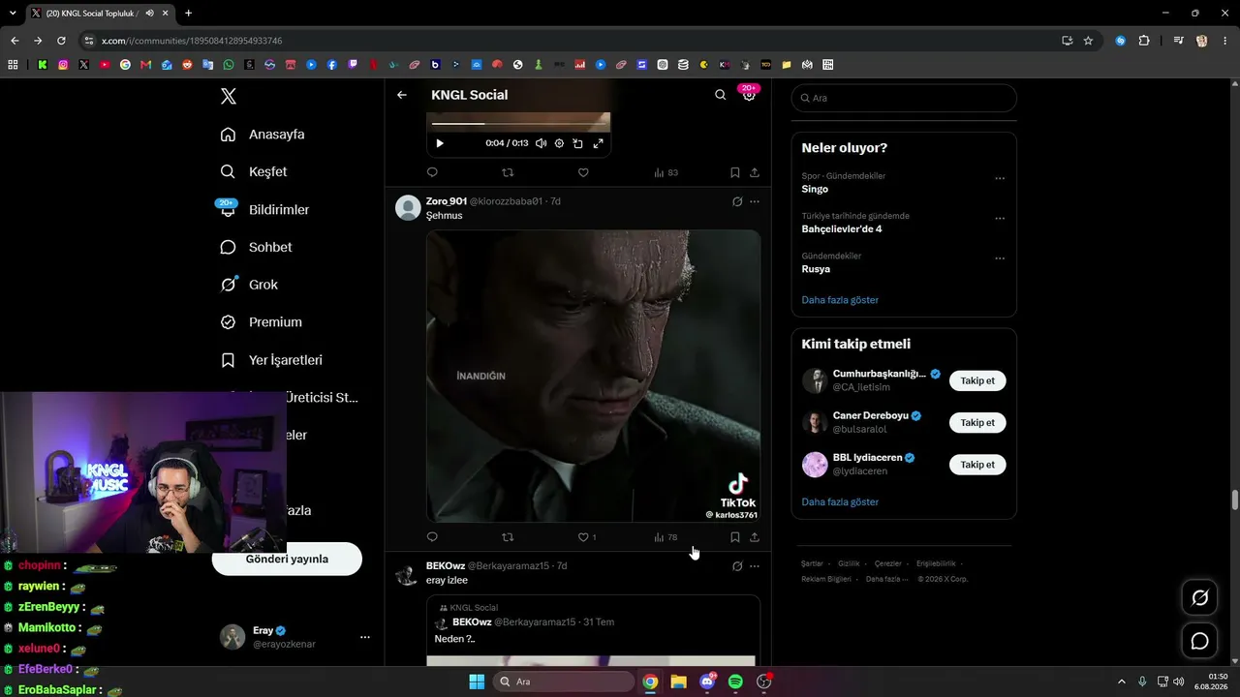The image size is (1240, 697).
Task: Reply to the post with 83 views
Action: (x=432, y=172)
